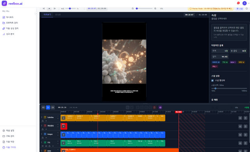The width and height of the screenshot is (250, 152).
Task: Click the top zoom-out magnifier icon
Action: tap(133, 9)
